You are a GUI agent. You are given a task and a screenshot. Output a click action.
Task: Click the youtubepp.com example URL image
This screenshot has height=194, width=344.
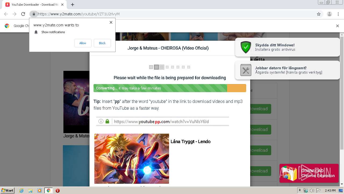[163, 121]
